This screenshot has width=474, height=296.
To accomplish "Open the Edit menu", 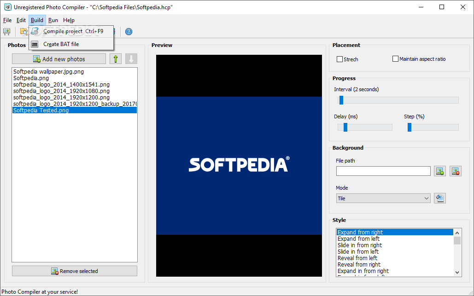I will point(21,20).
